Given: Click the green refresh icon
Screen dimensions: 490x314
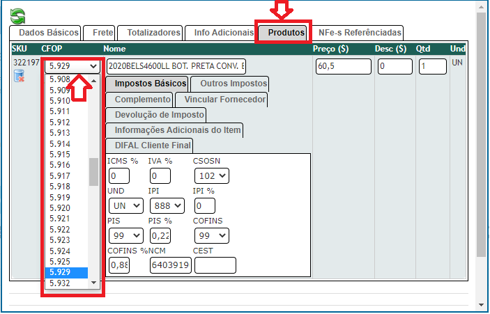Looking at the screenshot, I should pyautogui.click(x=17, y=14).
